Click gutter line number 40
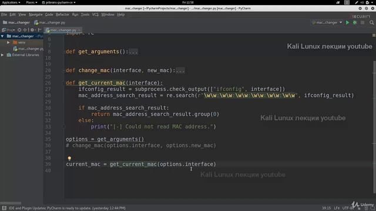 click(x=48, y=171)
